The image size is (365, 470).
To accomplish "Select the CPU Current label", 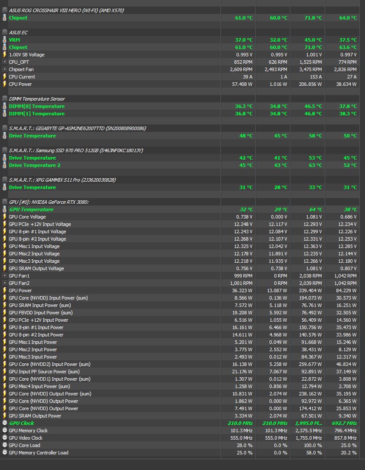I will [22, 77].
